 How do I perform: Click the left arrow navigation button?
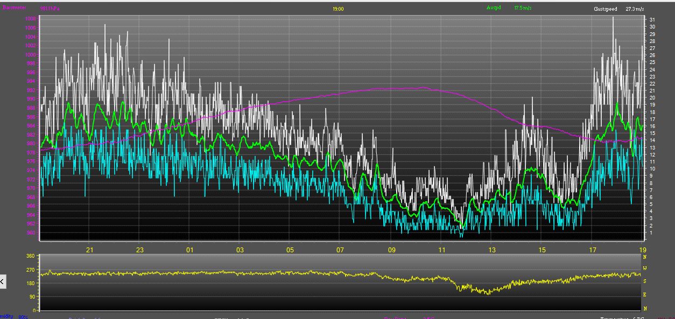[x=3, y=281]
